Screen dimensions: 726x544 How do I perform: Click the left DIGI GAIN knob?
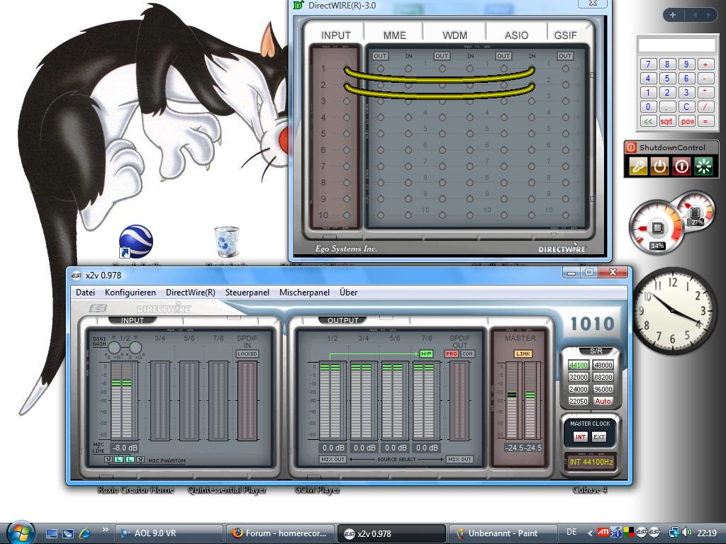[x=114, y=347]
